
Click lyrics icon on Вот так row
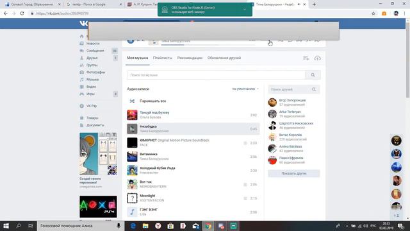245,185
